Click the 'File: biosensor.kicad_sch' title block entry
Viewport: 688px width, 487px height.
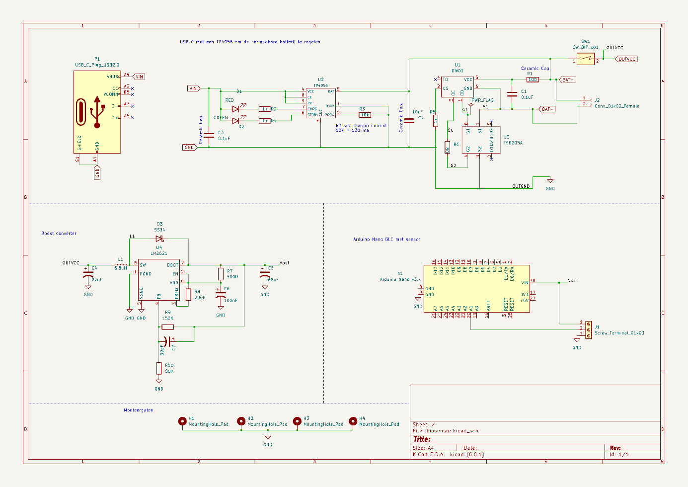pos(446,431)
